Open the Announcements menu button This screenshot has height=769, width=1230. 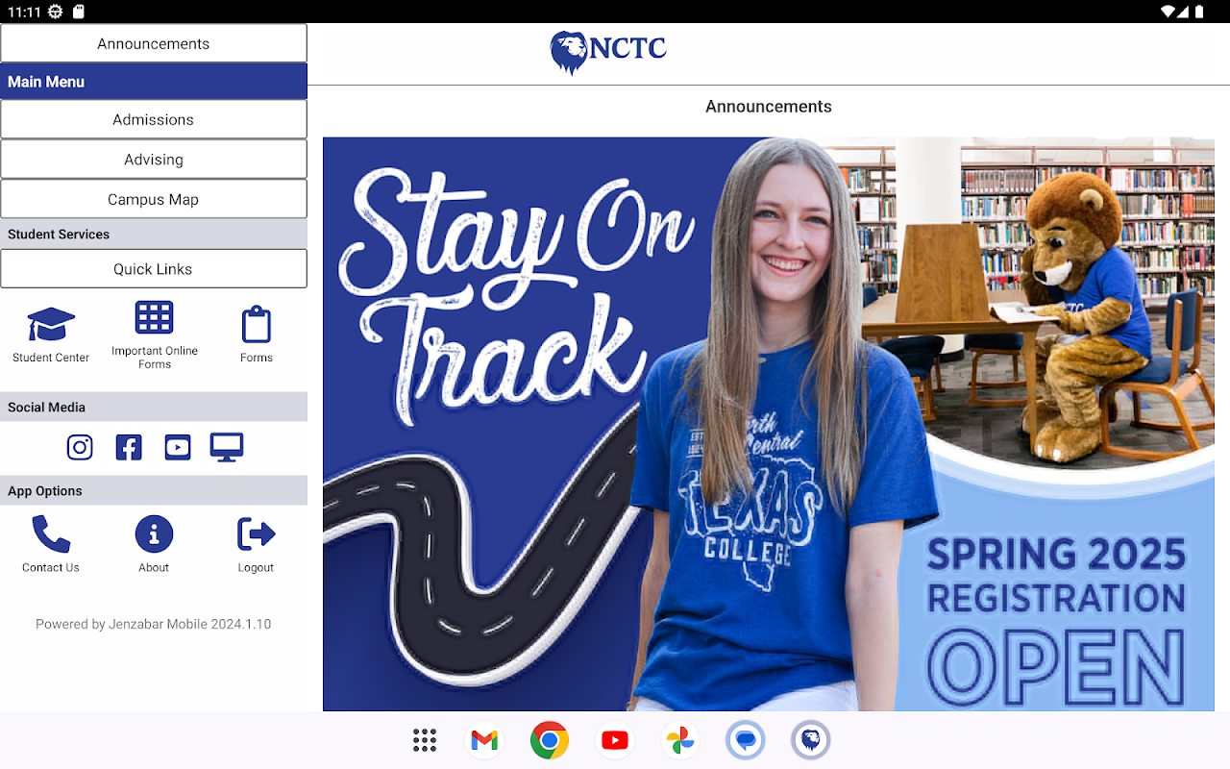coord(154,43)
